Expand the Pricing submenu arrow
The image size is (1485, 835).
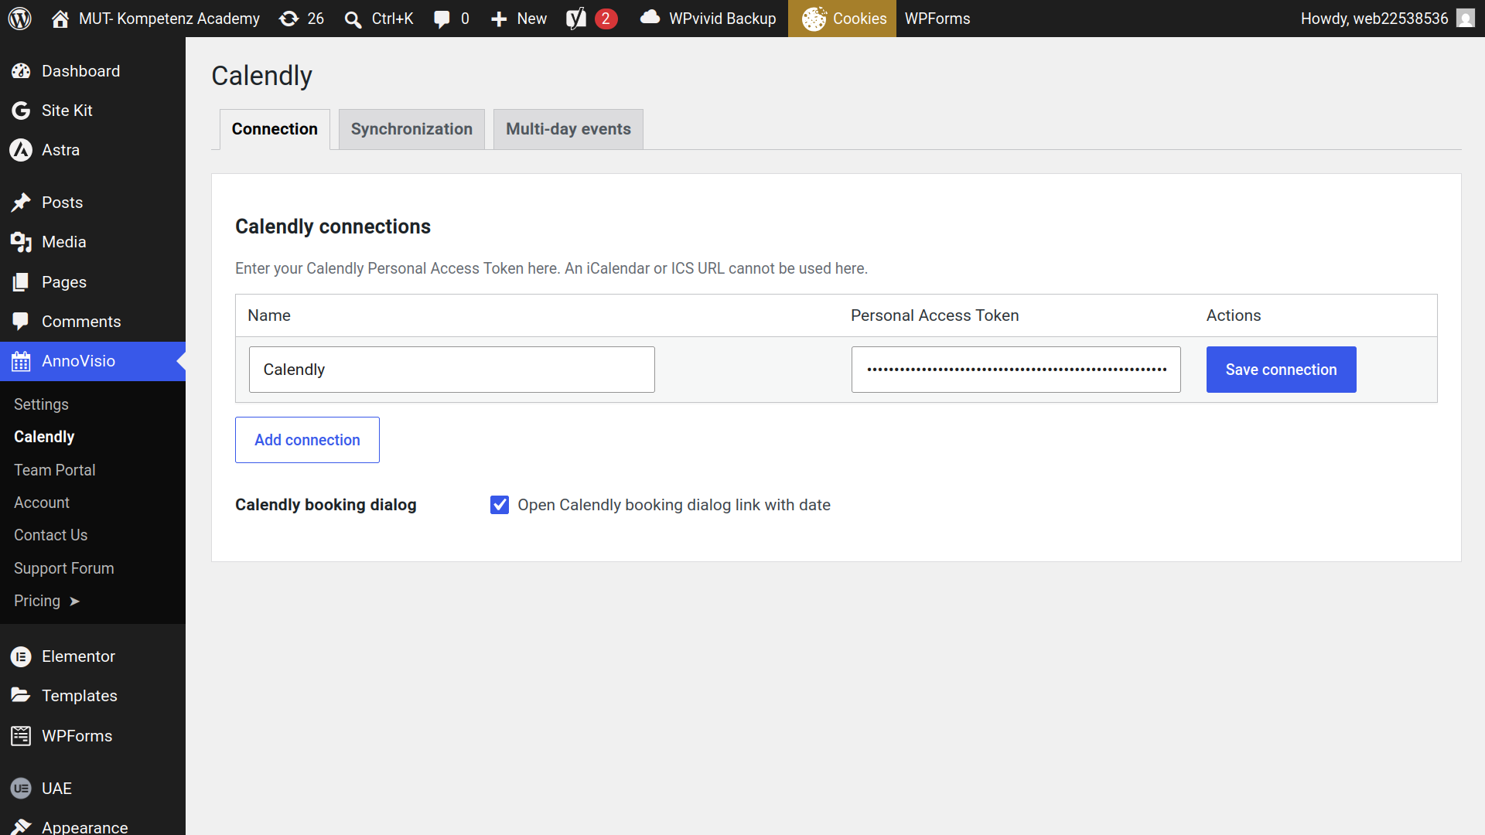click(74, 602)
